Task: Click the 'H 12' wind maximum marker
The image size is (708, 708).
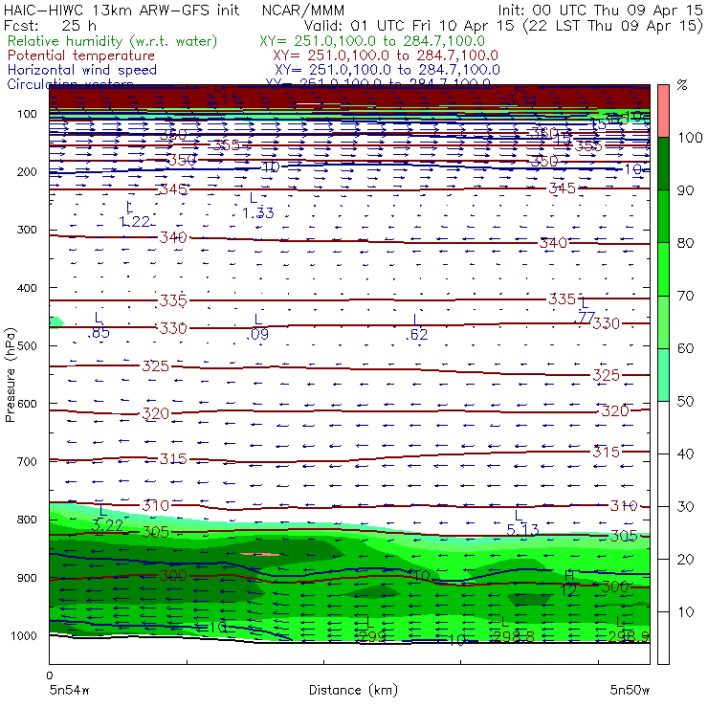Action: [x=569, y=583]
